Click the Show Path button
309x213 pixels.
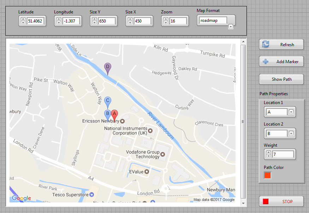click(x=281, y=79)
